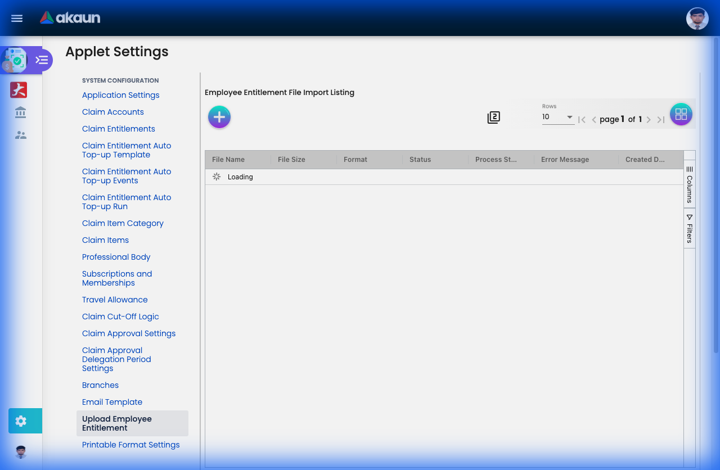Open the teal settings gear in lower sidebar
720x470 pixels.
click(x=21, y=421)
